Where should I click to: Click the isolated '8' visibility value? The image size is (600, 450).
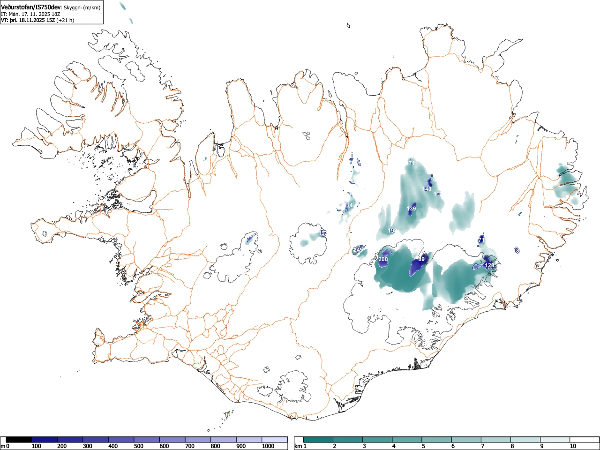click(x=517, y=251)
